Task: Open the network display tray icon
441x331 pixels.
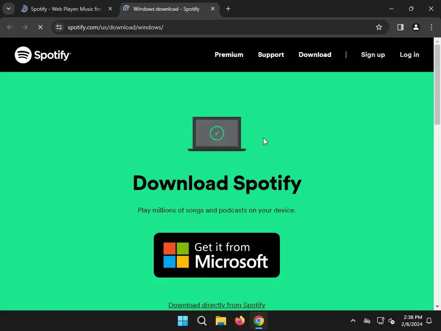Action: point(381,321)
